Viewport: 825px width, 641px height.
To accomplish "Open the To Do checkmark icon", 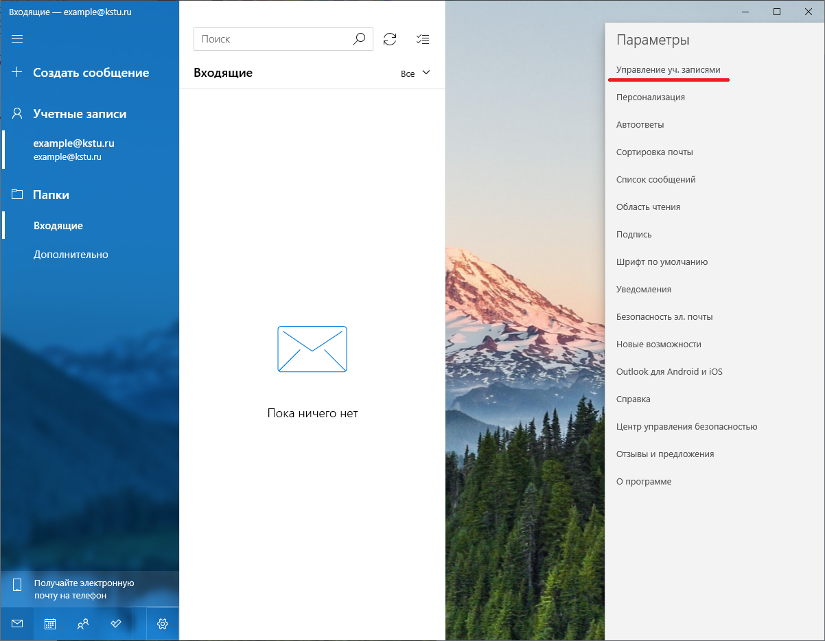I will tap(116, 624).
